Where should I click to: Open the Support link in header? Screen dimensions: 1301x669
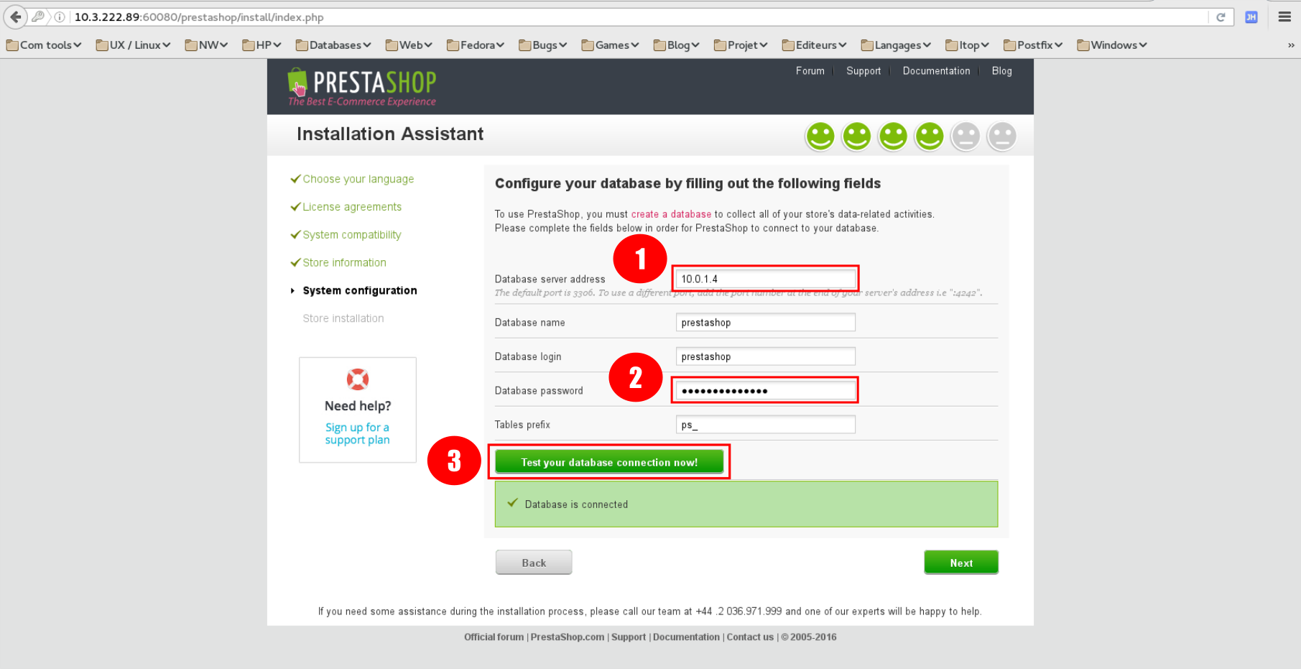pos(864,70)
